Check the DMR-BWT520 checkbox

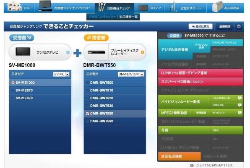click(88, 98)
